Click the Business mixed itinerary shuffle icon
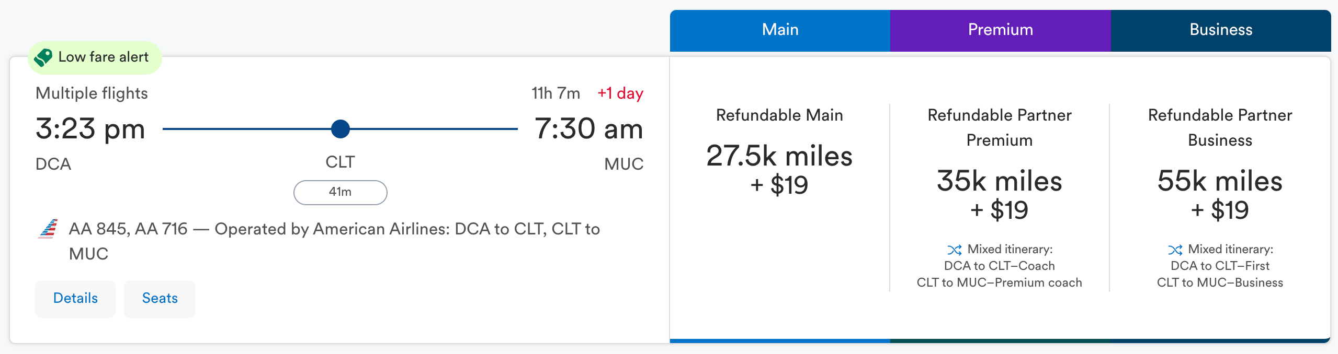The image size is (1338, 354). (1175, 250)
